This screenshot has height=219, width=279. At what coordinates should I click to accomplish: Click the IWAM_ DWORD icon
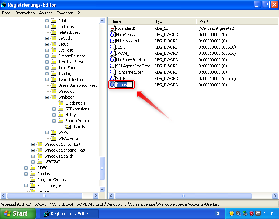coord(113,53)
